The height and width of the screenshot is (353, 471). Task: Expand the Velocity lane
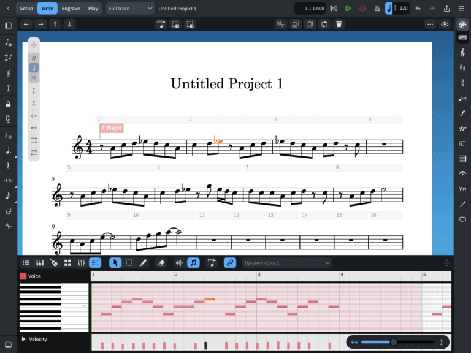pos(24,339)
